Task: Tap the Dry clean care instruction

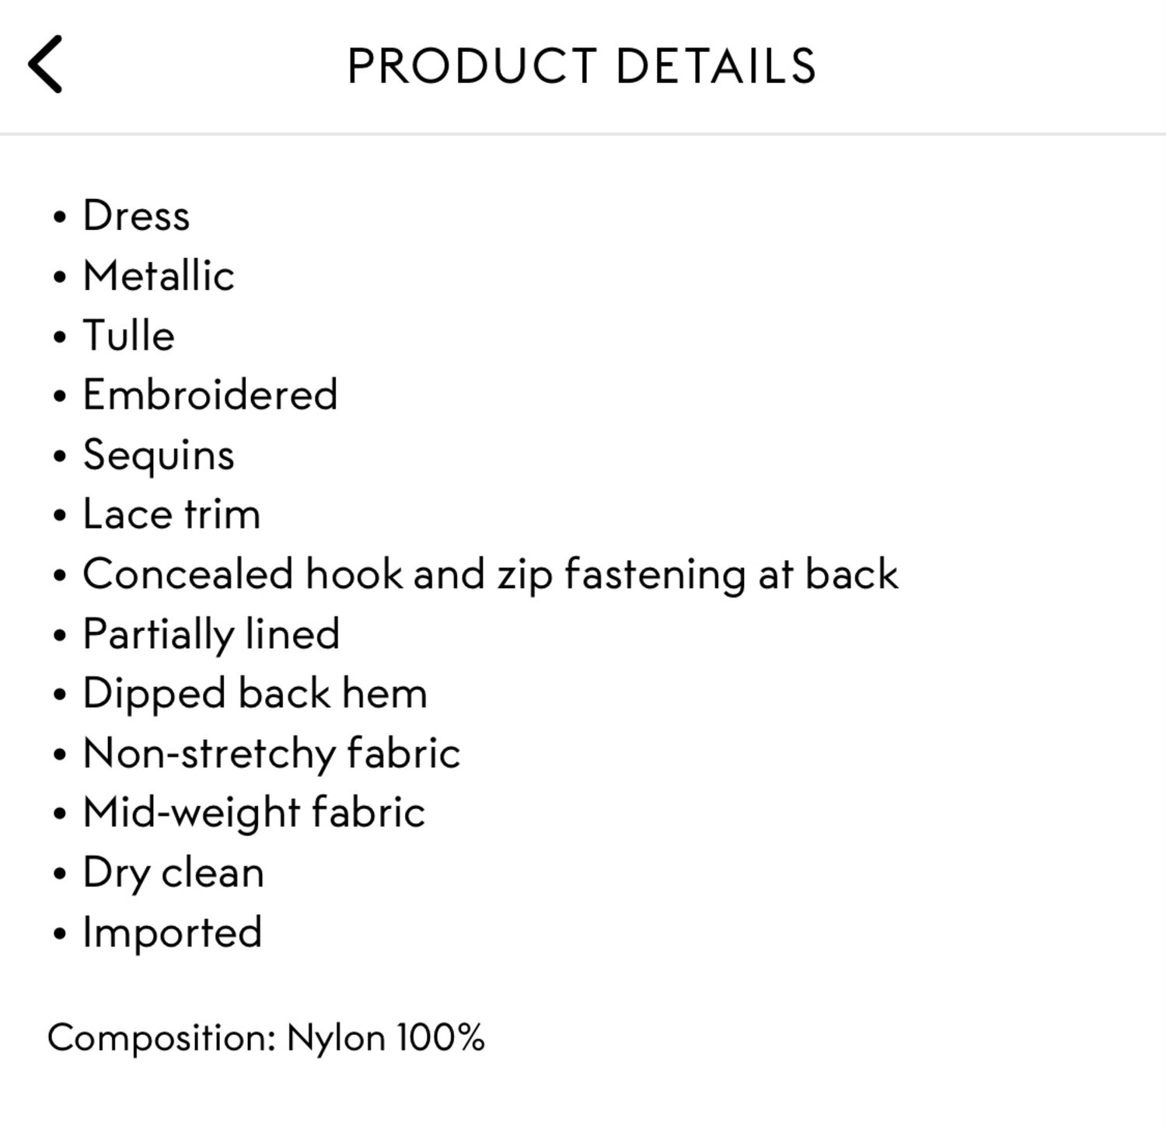Action: 173,873
